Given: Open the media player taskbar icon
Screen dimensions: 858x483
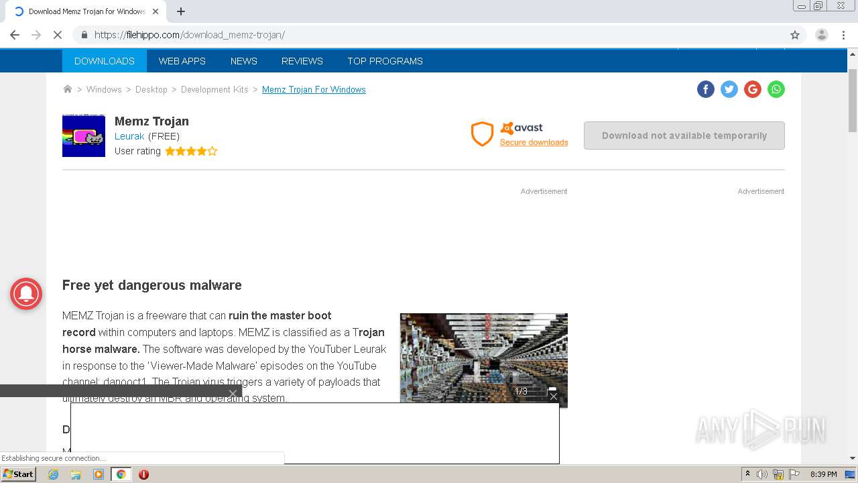Looking at the screenshot, I should (99, 474).
